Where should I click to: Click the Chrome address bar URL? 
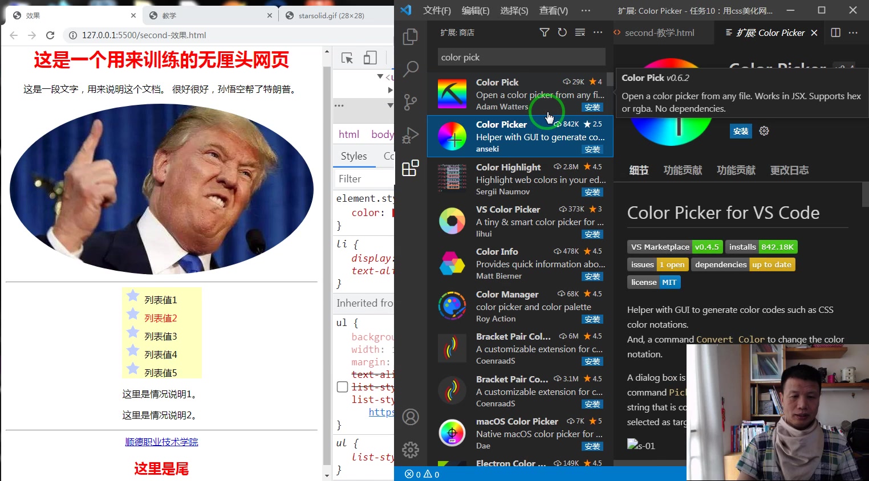click(144, 35)
